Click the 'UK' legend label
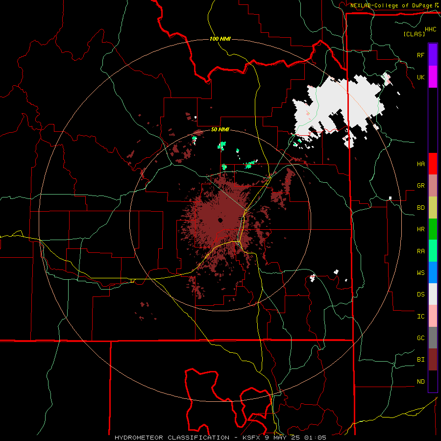This screenshot has height=441, width=441. [x=420, y=77]
